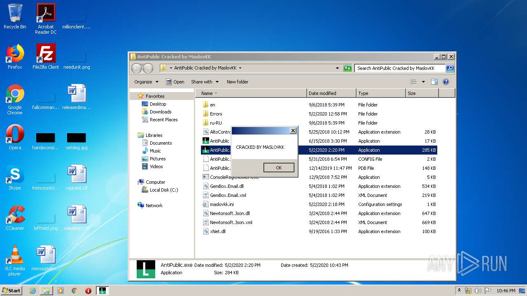The width and height of the screenshot is (527, 296).
Task: Click Explorer forward navigation arrow
Action: (x=148, y=68)
